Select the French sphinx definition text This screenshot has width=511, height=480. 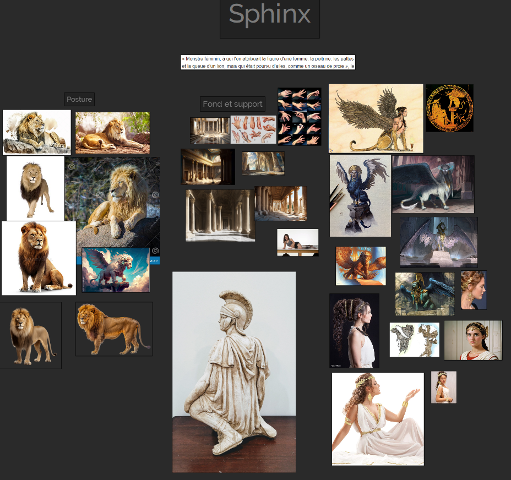268,62
